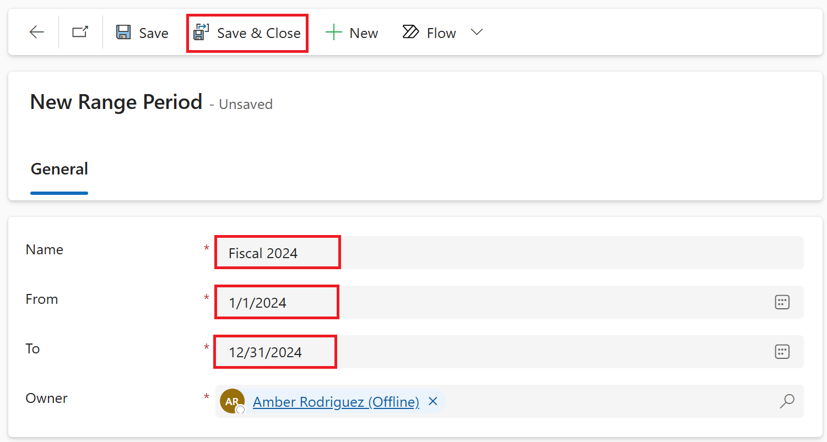
Task: Run a Flow from the toolbar
Action: pyautogui.click(x=429, y=33)
